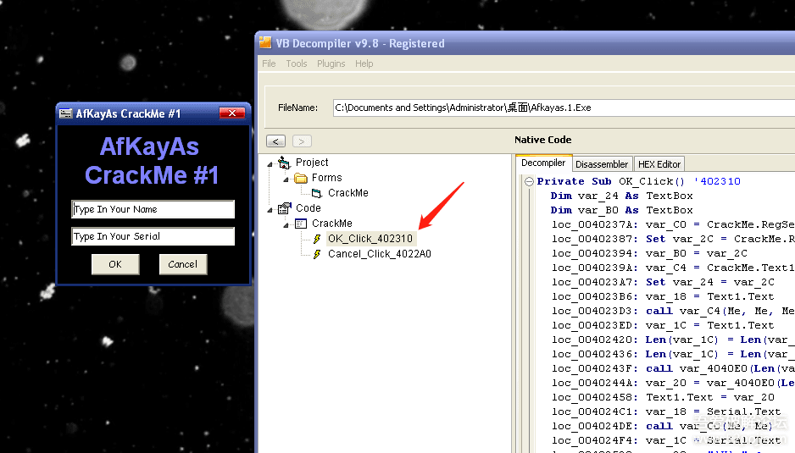
Task: Click the Forms folder icon
Action: pyautogui.click(x=301, y=178)
